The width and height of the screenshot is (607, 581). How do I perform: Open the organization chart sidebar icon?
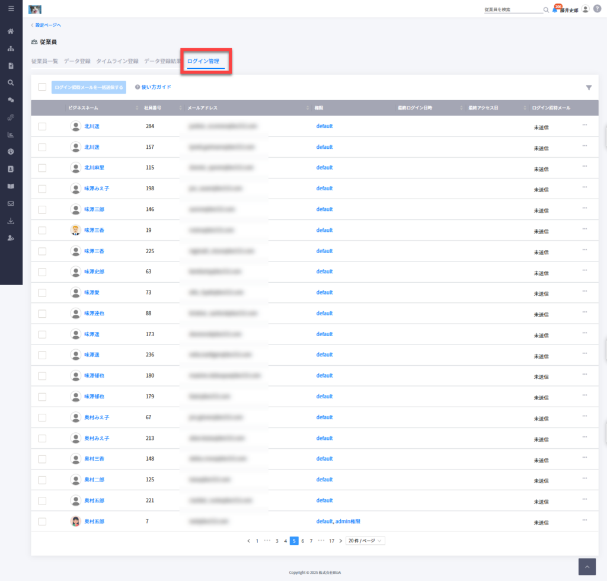click(11, 49)
